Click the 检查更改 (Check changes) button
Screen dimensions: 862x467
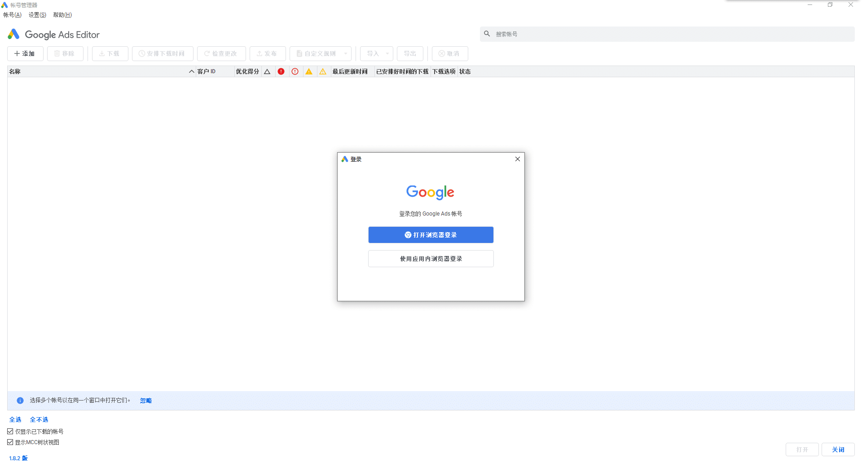tap(221, 53)
